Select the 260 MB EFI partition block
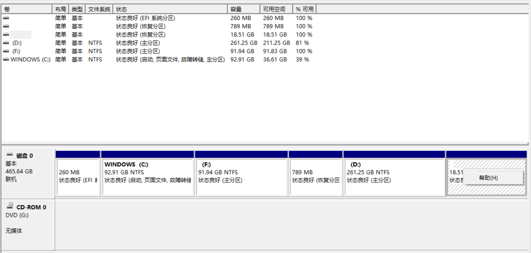 click(78, 177)
